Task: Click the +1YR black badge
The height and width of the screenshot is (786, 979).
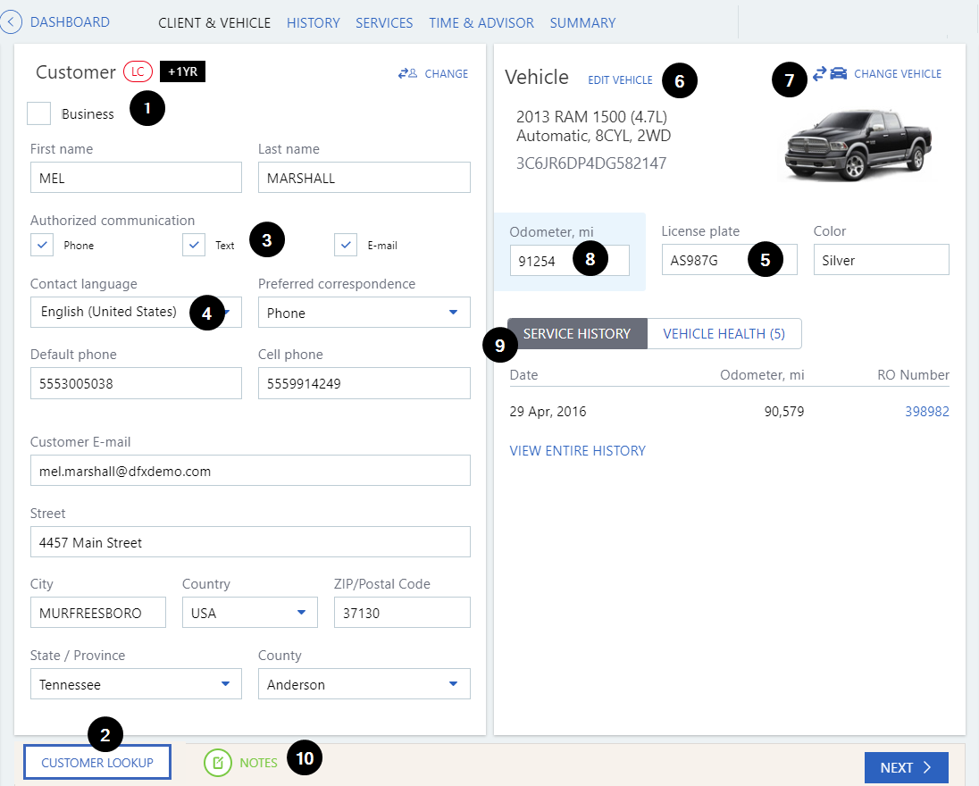Action: [182, 72]
